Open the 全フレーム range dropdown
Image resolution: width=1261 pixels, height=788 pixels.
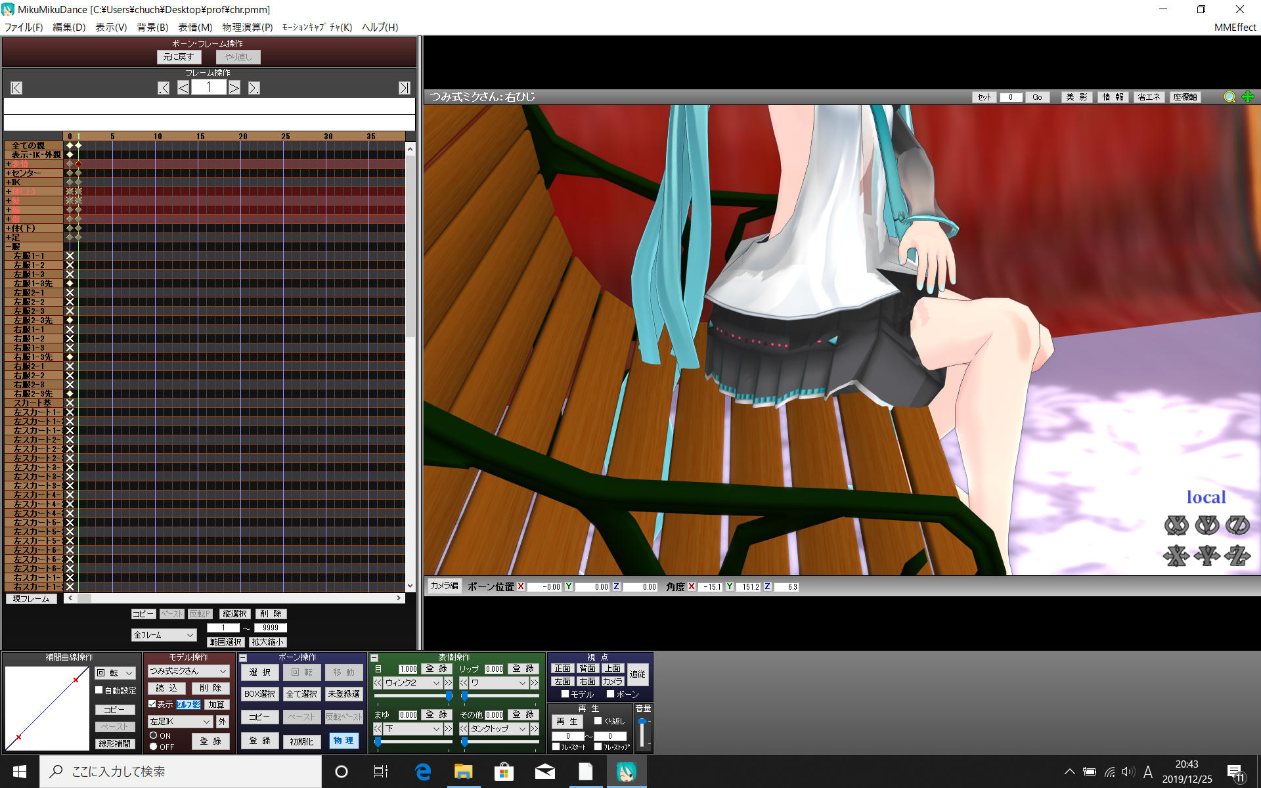[164, 635]
